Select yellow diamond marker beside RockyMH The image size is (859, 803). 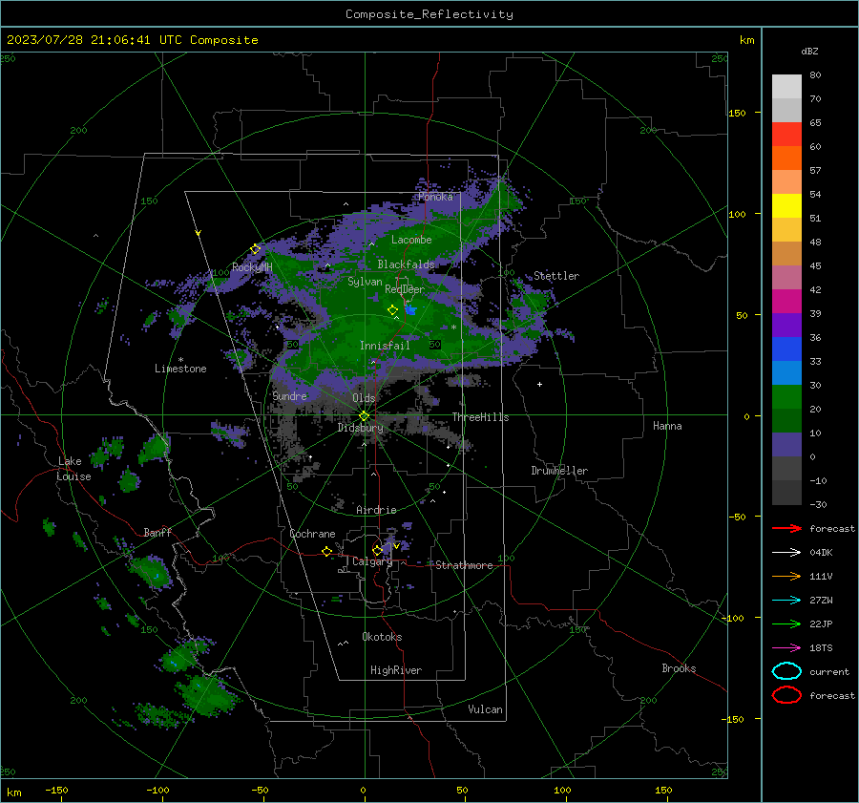(x=255, y=249)
